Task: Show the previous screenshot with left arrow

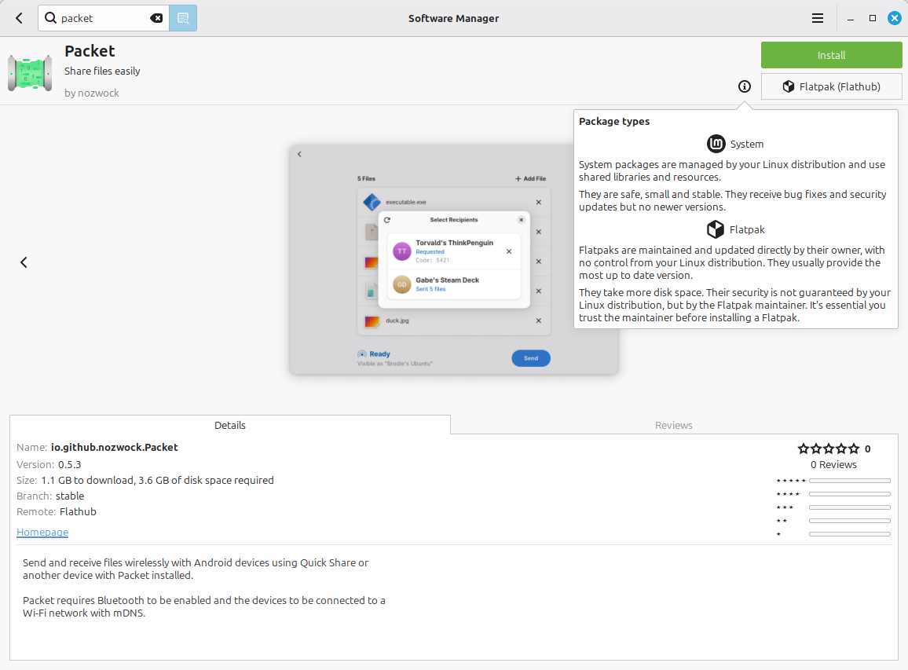Action: tap(24, 262)
